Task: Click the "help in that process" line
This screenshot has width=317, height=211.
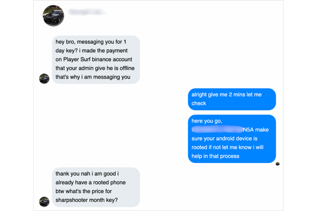Action: [216, 156]
